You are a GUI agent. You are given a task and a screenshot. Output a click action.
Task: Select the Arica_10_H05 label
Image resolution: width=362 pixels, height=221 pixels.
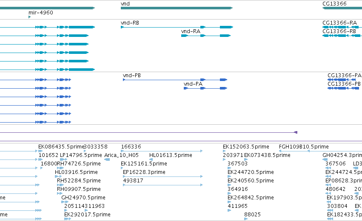pyautogui.click(x=121, y=155)
